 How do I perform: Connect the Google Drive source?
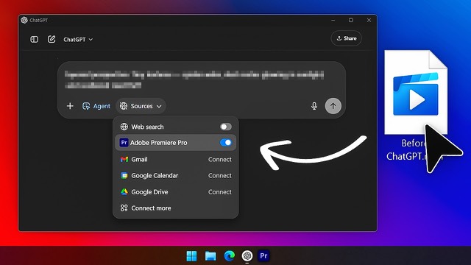[x=220, y=191]
